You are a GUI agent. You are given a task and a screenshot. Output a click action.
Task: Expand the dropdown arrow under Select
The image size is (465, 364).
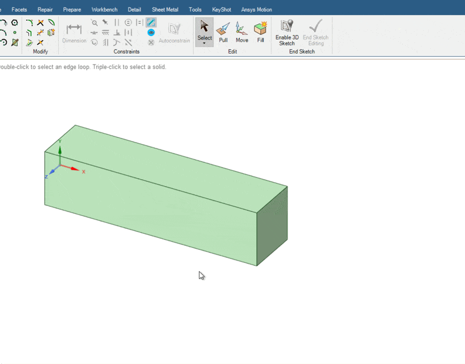[x=204, y=43]
